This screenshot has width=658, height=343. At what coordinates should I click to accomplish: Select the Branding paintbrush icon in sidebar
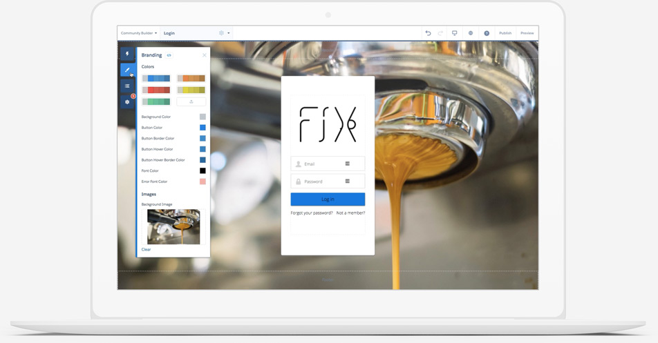point(127,70)
